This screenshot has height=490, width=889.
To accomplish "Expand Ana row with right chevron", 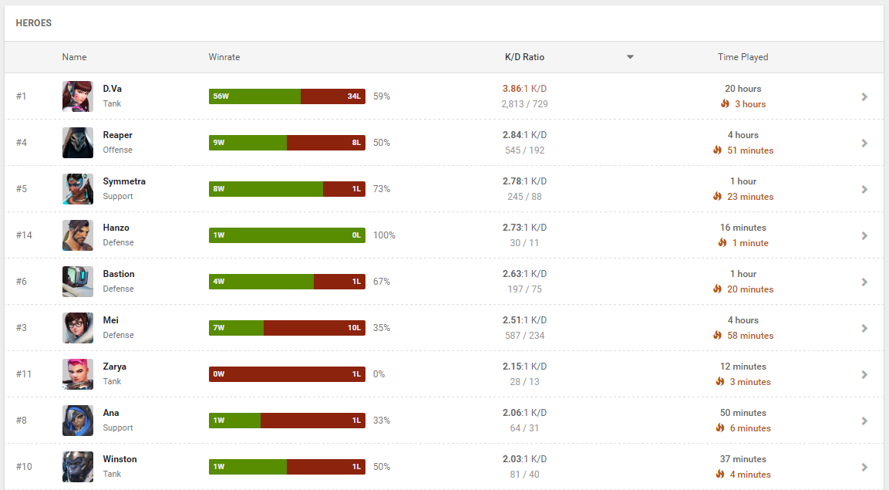I will point(864,421).
